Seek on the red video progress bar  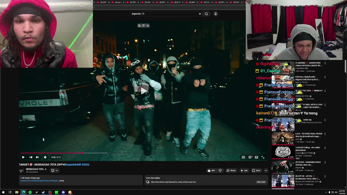click(144, 153)
